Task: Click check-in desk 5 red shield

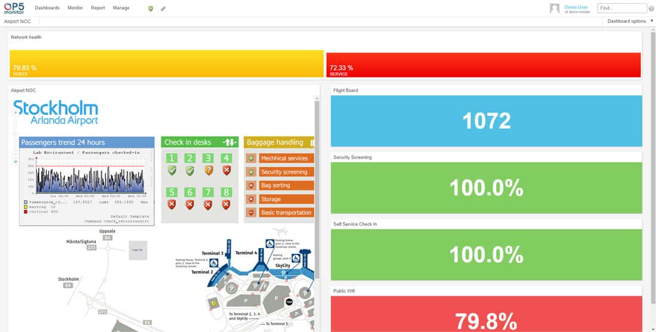Action: click(172, 205)
